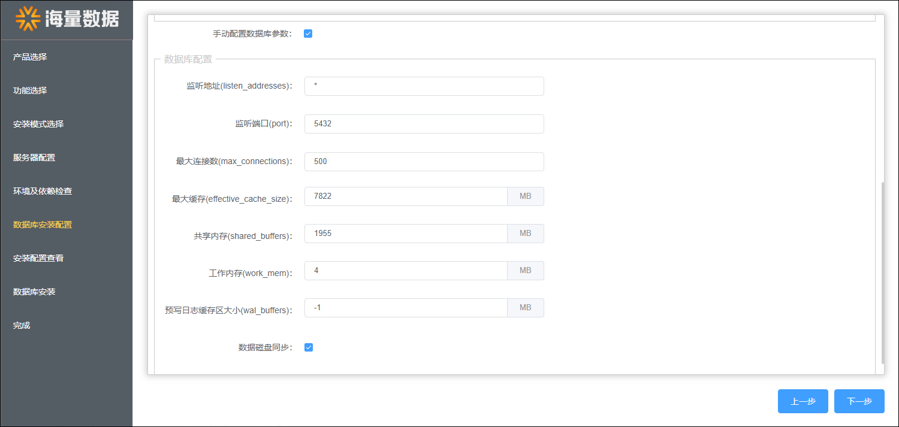Uncheck 手动配置数据库参数 checkbox
This screenshot has width=899, height=427.
pyautogui.click(x=308, y=34)
